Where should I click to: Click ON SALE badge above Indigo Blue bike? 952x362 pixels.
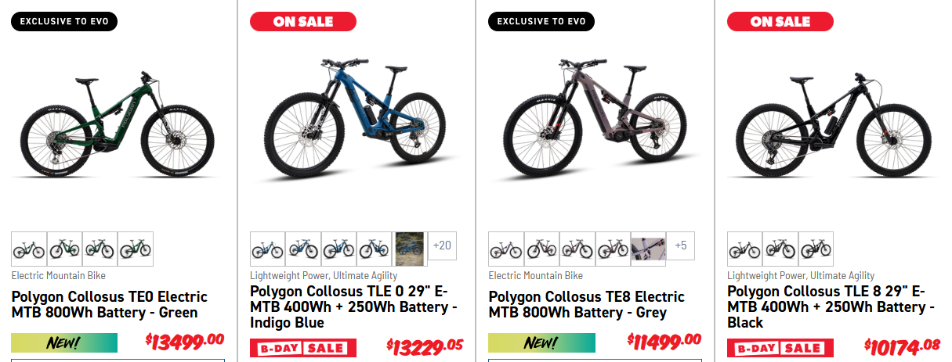[303, 21]
